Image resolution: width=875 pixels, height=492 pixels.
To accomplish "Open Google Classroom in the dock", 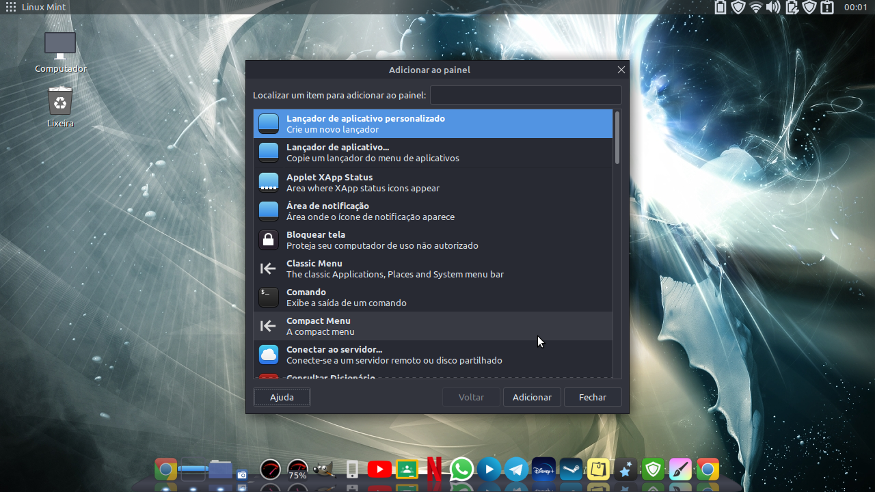I will (x=407, y=469).
